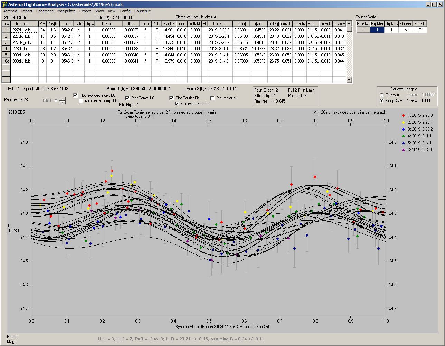Click date cell 2019- 3- 4.3
Viewport: 445px width, 346px height.
pos(220,61)
